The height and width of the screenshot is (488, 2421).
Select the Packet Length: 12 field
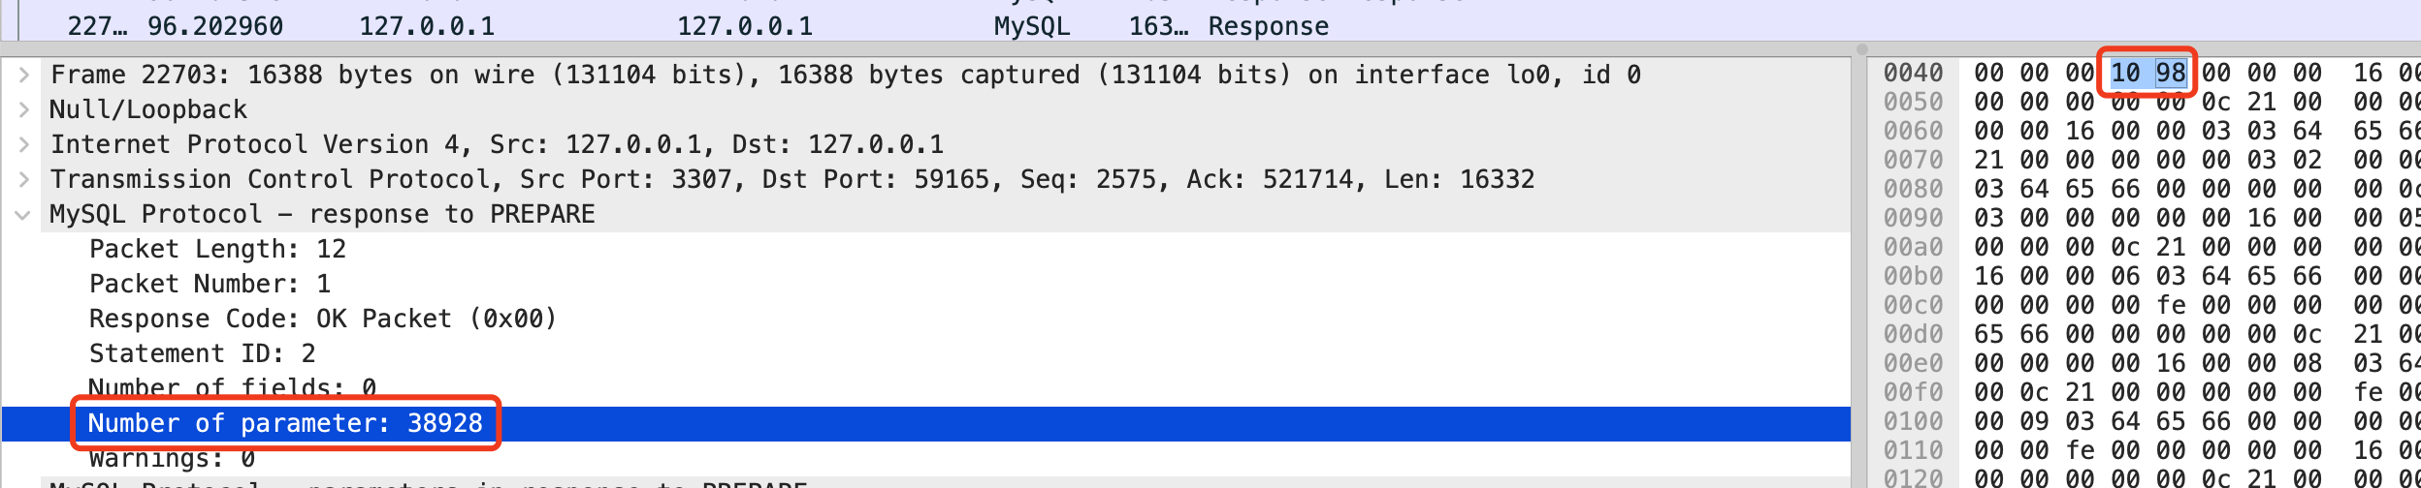click(217, 249)
